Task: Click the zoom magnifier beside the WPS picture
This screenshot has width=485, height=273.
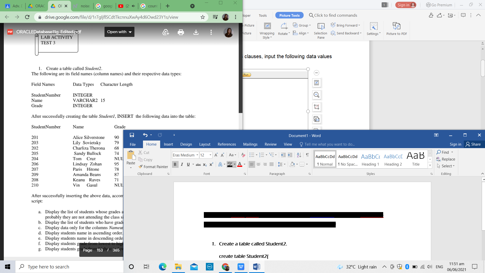Action: (x=317, y=95)
